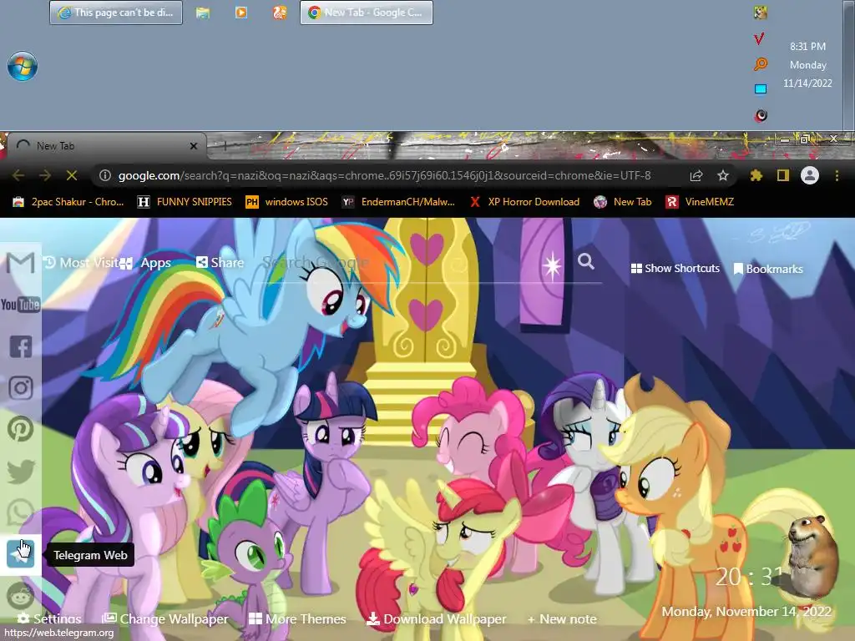Switch to Chrome taskbar window
The image size is (855, 641).
pyautogui.click(x=367, y=13)
